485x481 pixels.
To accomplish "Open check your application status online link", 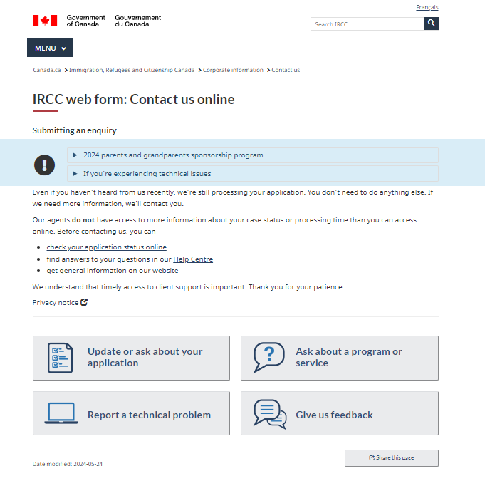I will click(106, 247).
